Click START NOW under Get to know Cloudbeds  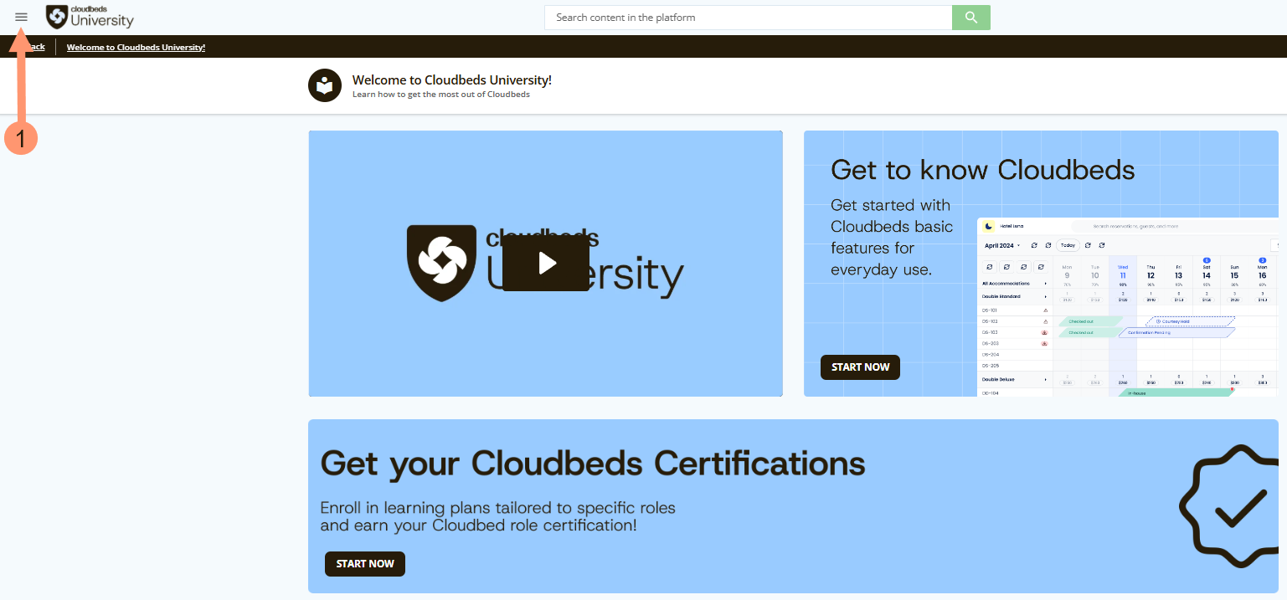[x=860, y=367]
